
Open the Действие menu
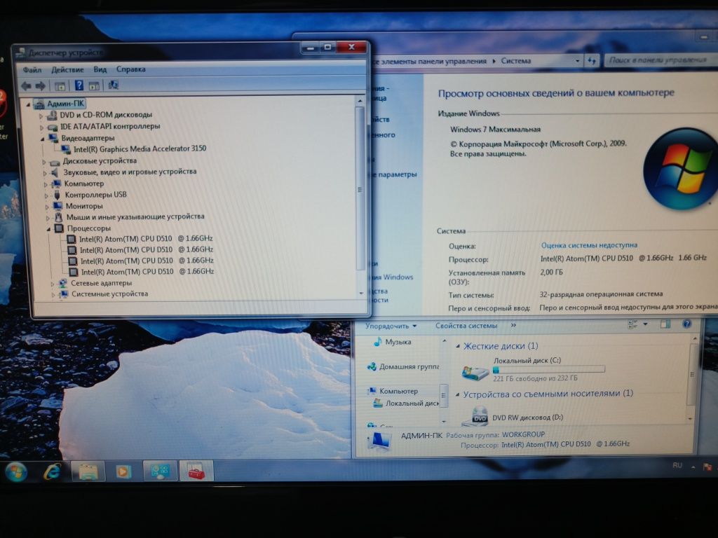click(x=67, y=69)
